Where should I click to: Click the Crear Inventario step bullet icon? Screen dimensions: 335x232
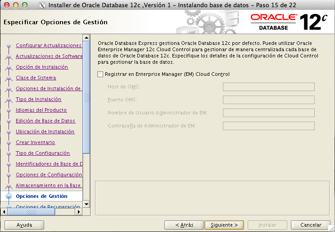[x=9, y=142]
